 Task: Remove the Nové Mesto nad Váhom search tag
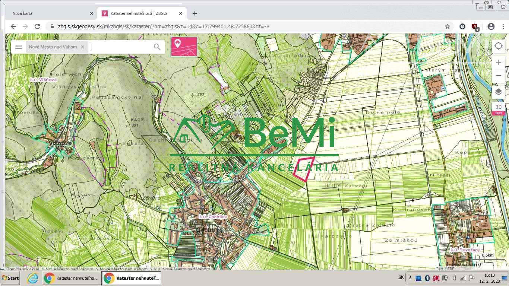tap(82, 47)
